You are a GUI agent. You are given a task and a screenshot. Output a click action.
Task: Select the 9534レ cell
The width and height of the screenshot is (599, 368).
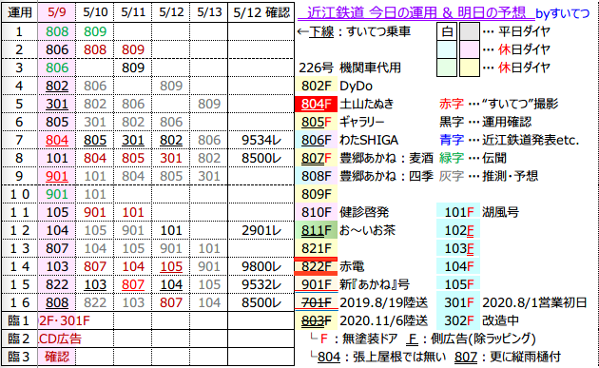[261, 140]
